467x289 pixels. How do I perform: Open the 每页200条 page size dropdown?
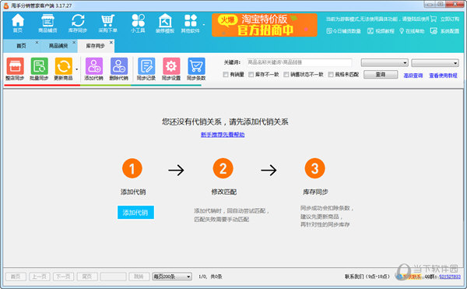click(x=172, y=277)
